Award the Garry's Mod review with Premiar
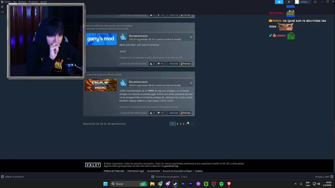 [x=186, y=64]
